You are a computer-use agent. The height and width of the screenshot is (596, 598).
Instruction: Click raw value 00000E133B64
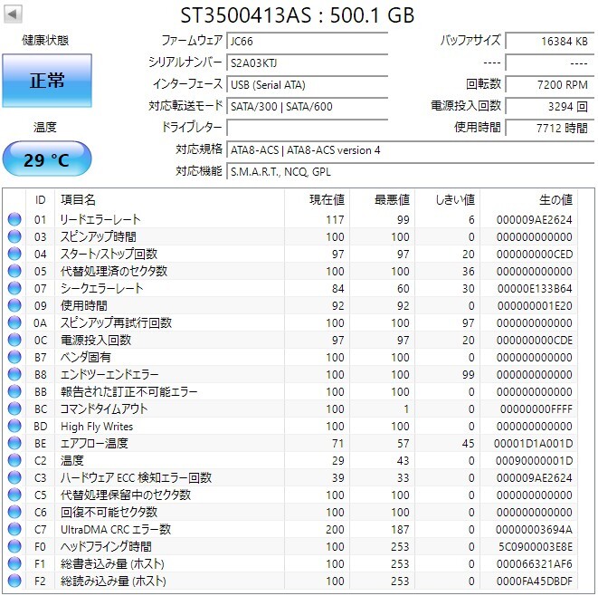pyautogui.click(x=535, y=288)
